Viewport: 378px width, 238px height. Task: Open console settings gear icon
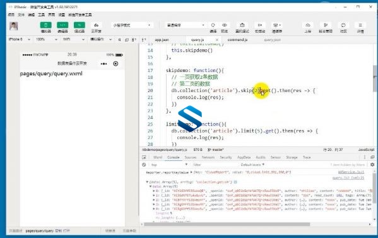point(372,165)
